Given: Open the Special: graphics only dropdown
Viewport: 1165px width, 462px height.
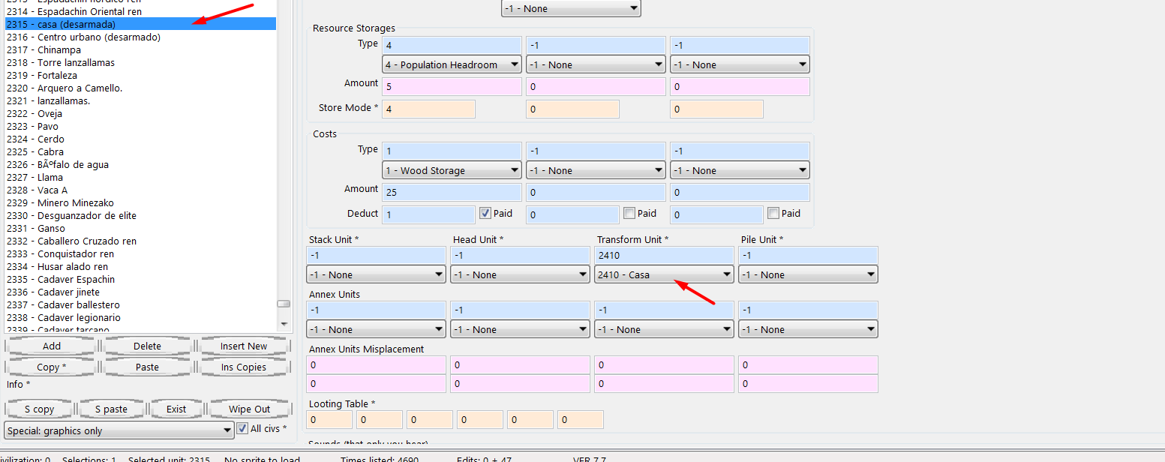Looking at the screenshot, I should (119, 431).
